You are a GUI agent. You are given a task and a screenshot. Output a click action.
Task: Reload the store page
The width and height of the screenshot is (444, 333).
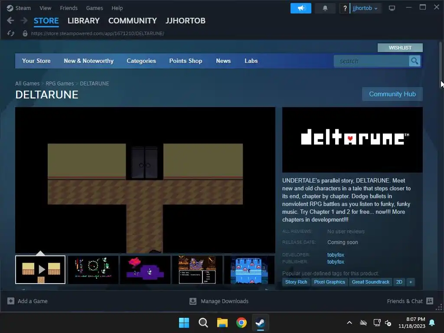(11, 33)
